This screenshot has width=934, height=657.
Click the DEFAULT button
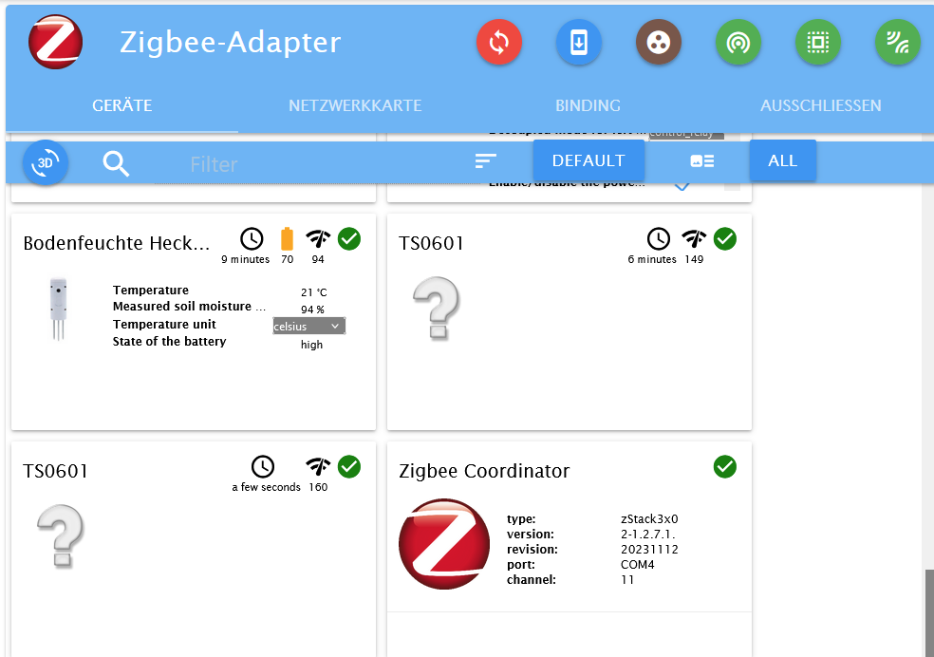[x=588, y=160]
